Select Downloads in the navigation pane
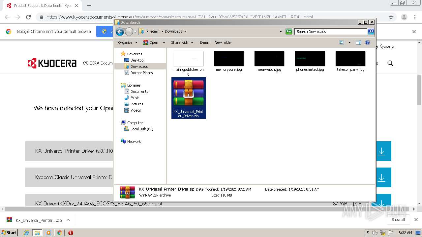Screen dimensions: 422x237 (x=139, y=66)
